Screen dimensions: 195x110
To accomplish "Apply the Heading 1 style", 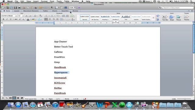I will [x=105, y=18].
